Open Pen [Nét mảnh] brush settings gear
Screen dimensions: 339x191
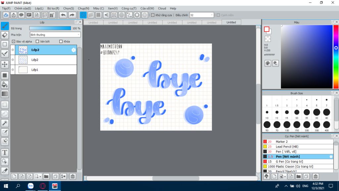click(331, 157)
